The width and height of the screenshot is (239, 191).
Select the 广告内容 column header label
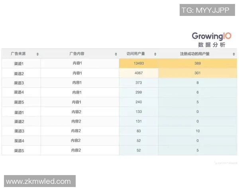(x=76, y=54)
